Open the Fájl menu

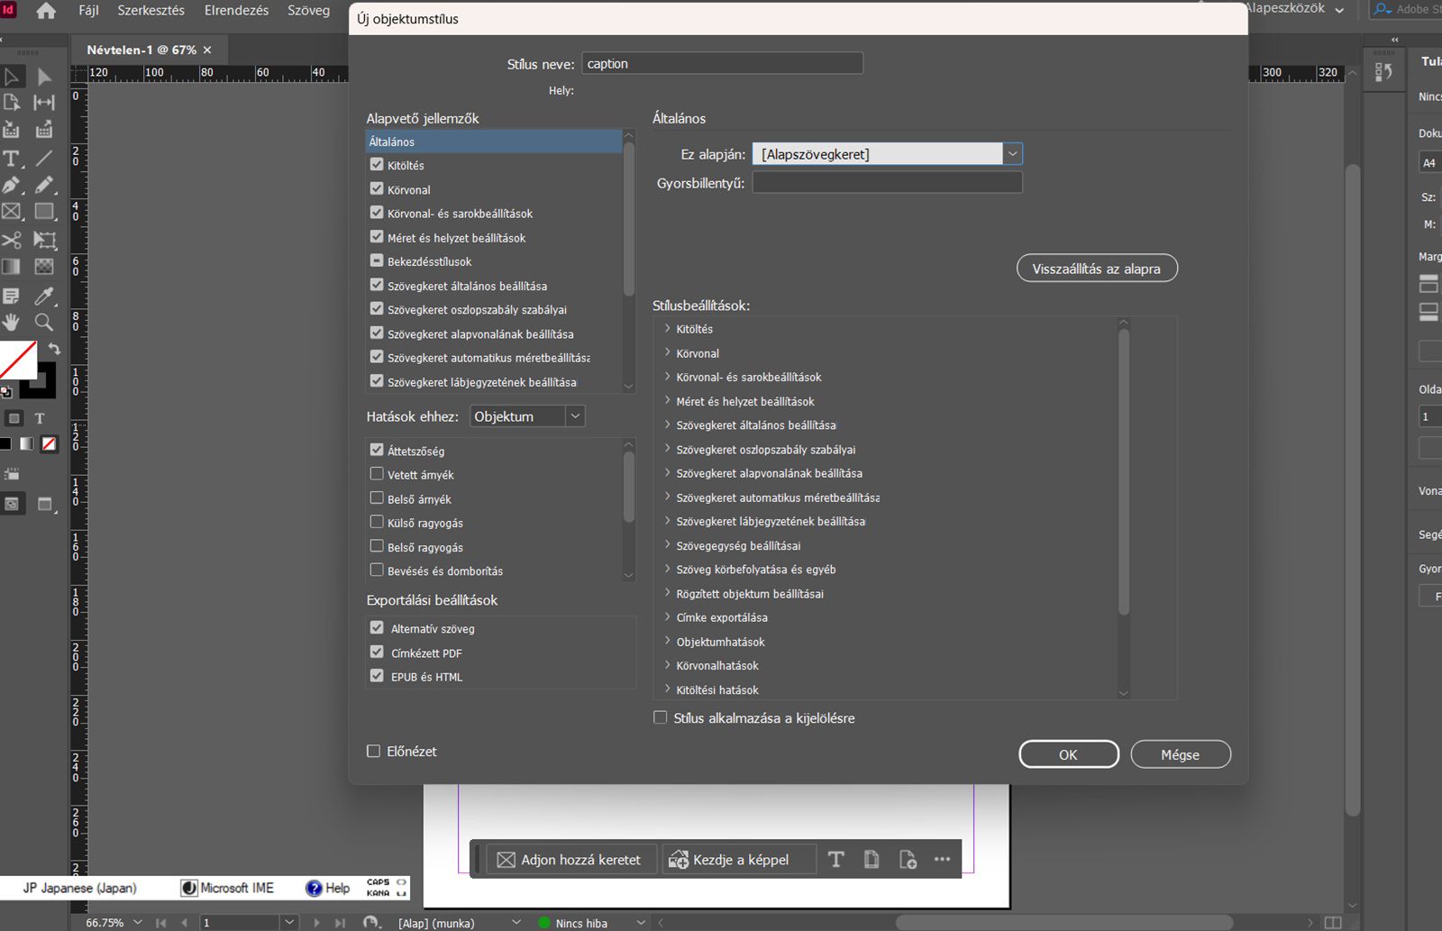pyautogui.click(x=88, y=11)
